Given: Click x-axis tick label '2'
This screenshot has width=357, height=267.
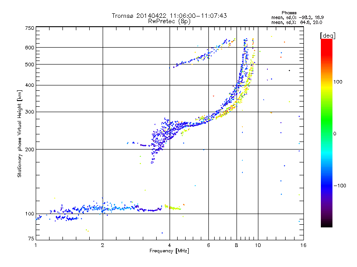Looking at the screenshot, I should (x=103, y=245).
